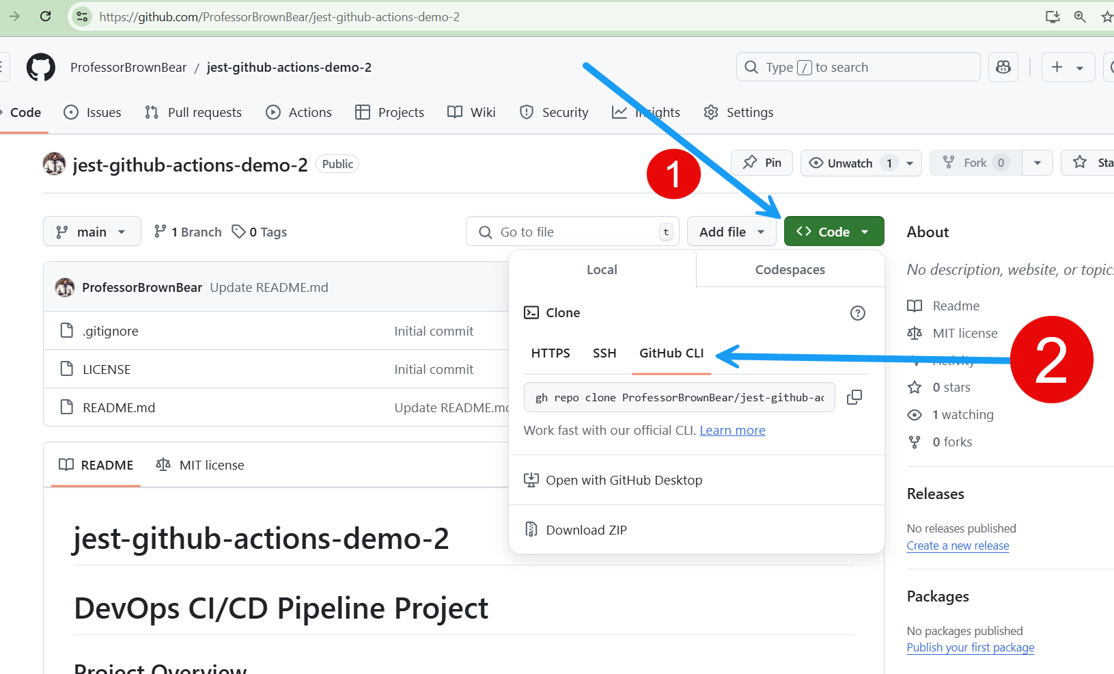1114x674 pixels.
Task: Click the browser zoom magnifier icon
Action: [x=1080, y=16]
